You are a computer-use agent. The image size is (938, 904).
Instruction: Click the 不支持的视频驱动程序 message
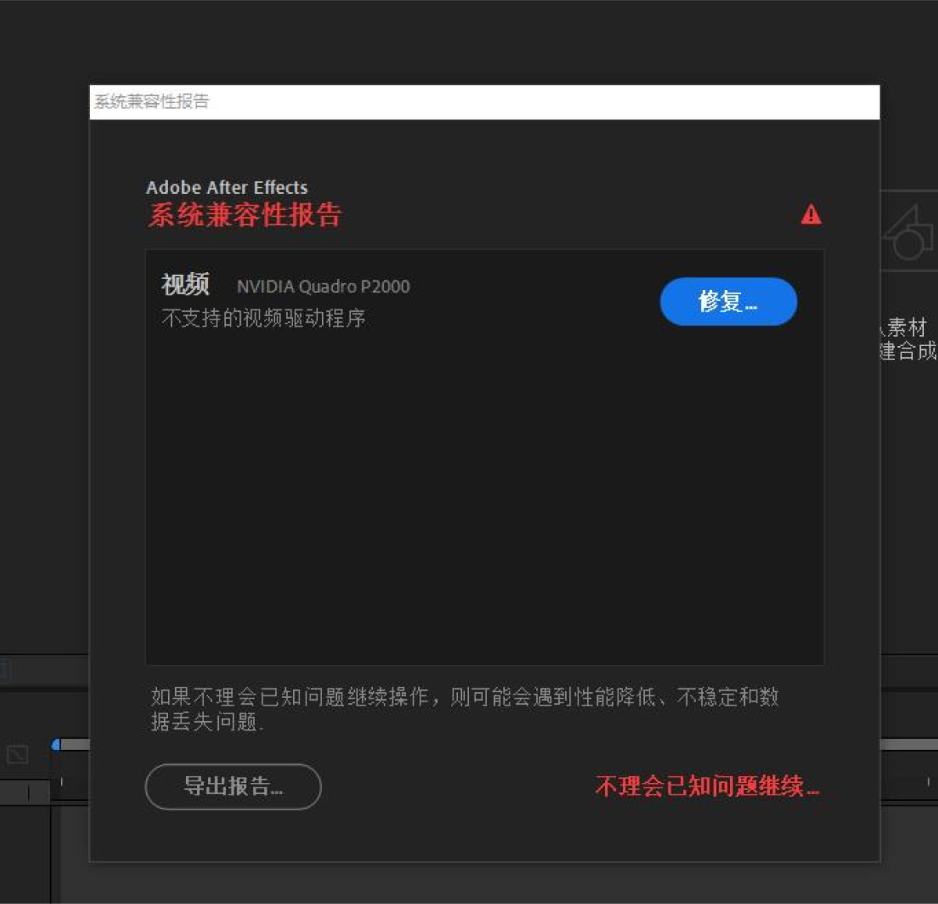(263, 318)
